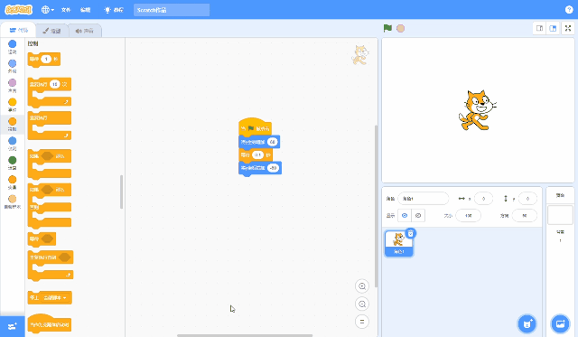Click the sprite size field
The image size is (578, 337).
tap(468, 216)
